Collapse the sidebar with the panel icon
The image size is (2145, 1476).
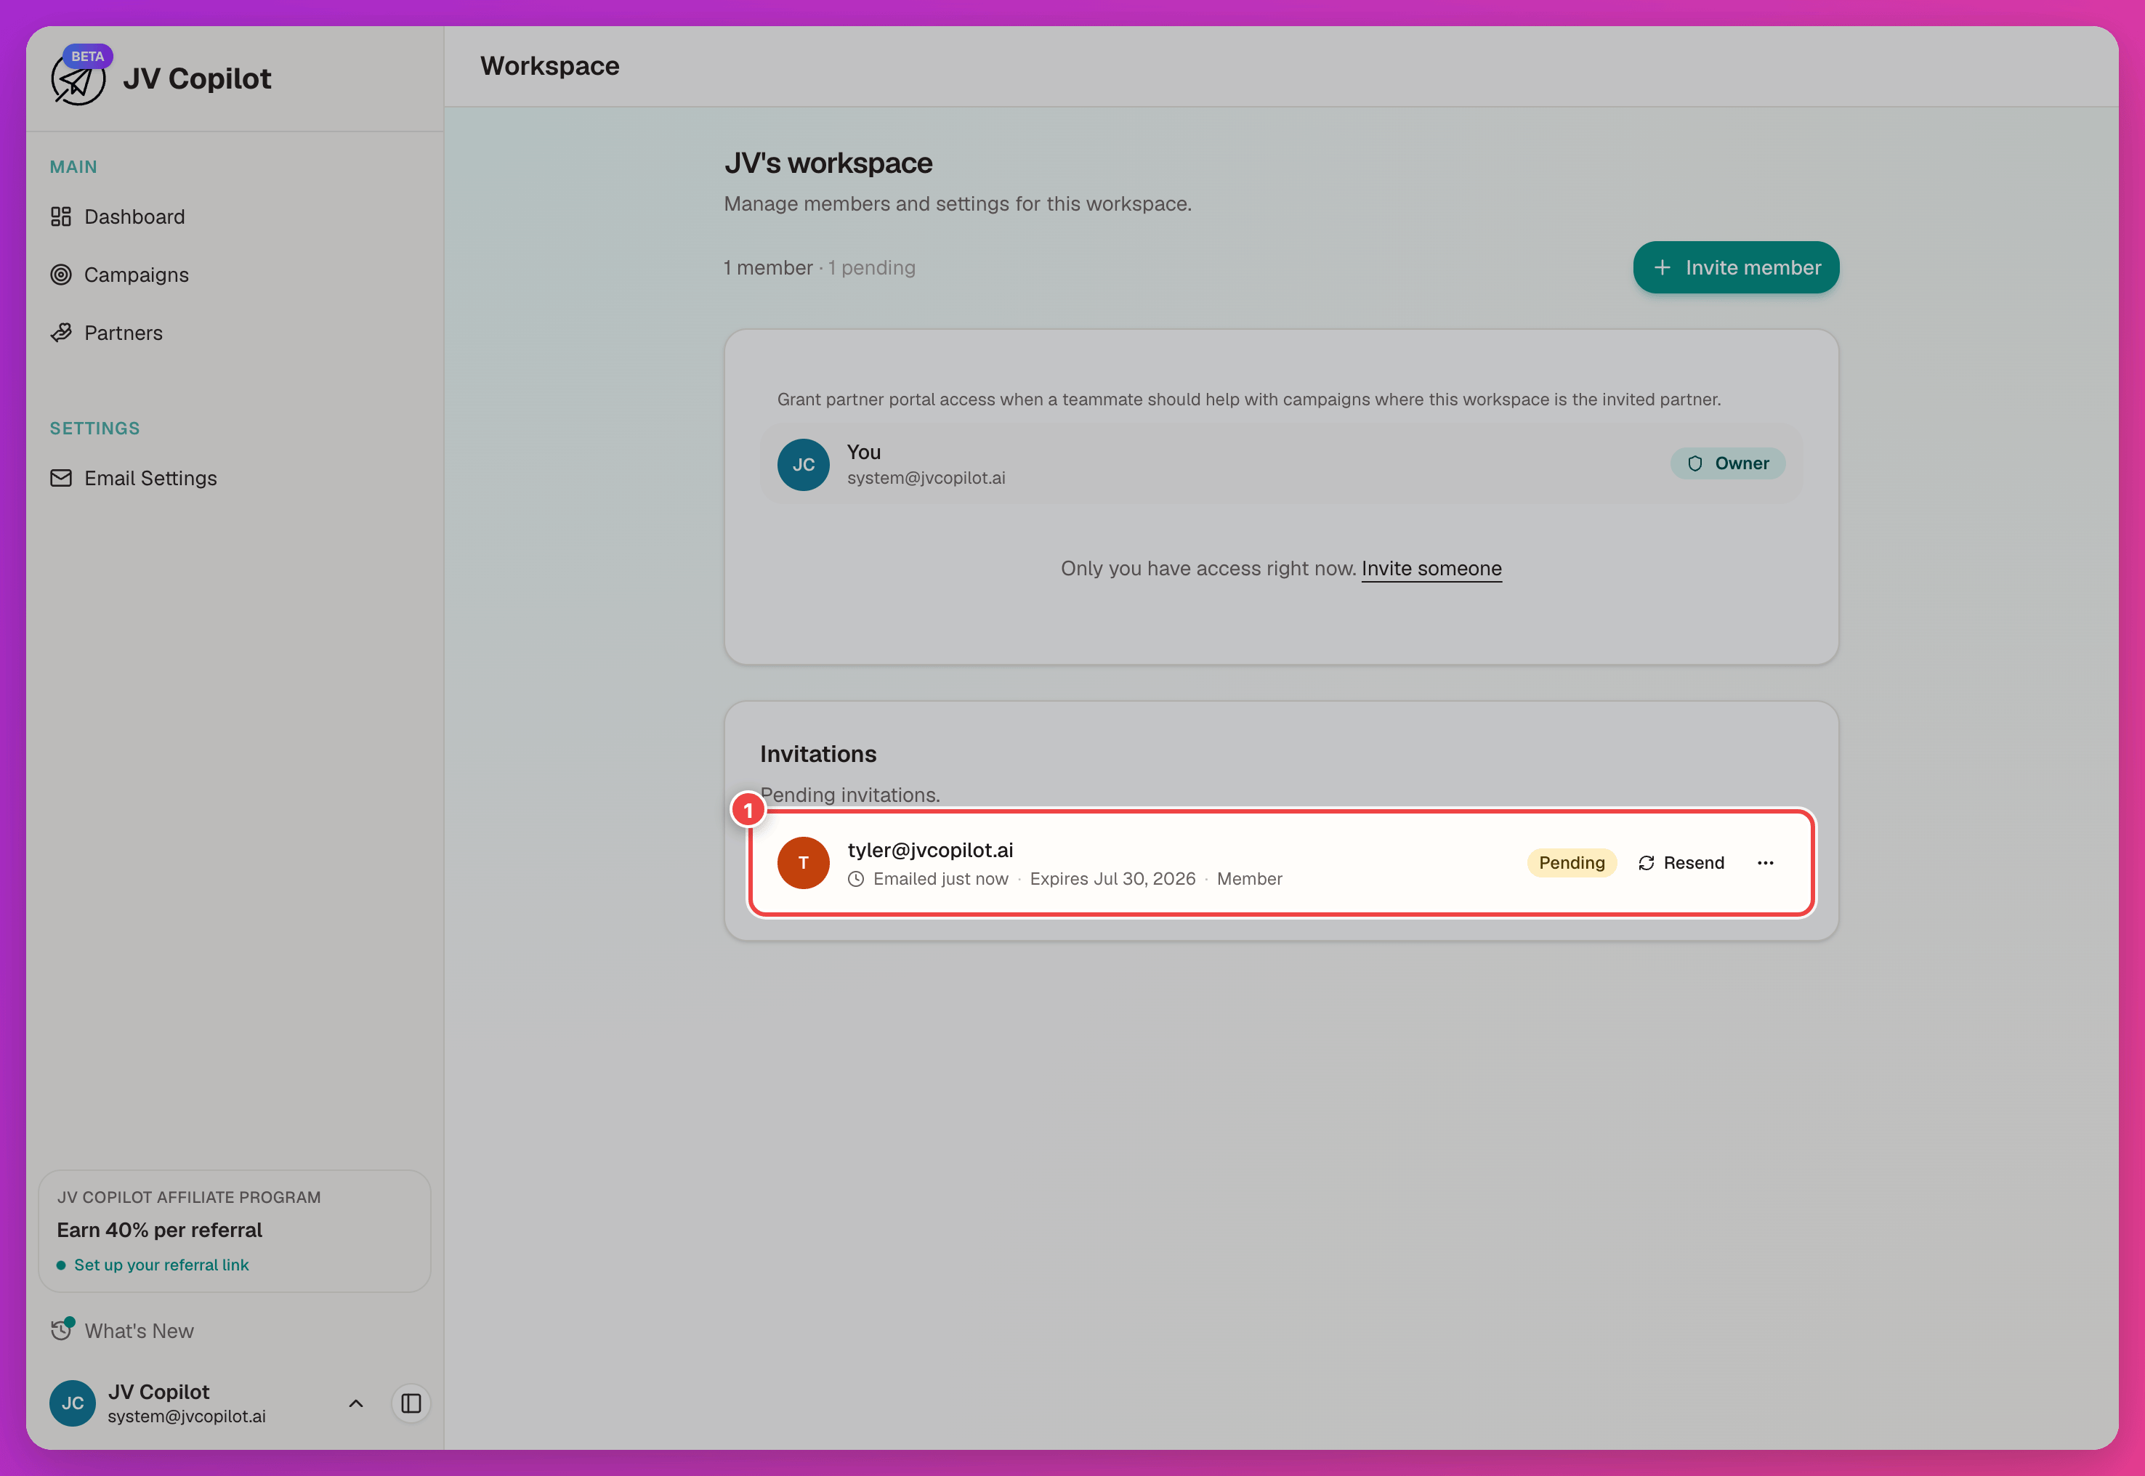411,1404
